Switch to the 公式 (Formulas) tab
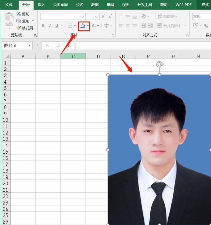Image resolution: width=211 pixels, height=225 pixels. pos(79,5)
